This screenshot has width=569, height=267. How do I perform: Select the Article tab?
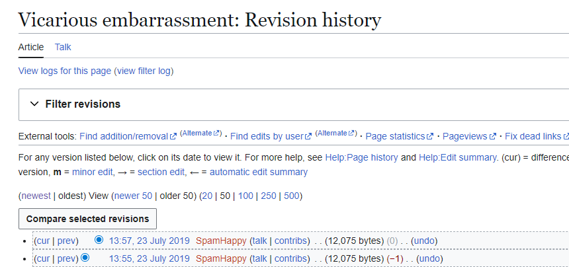click(x=31, y=47)
